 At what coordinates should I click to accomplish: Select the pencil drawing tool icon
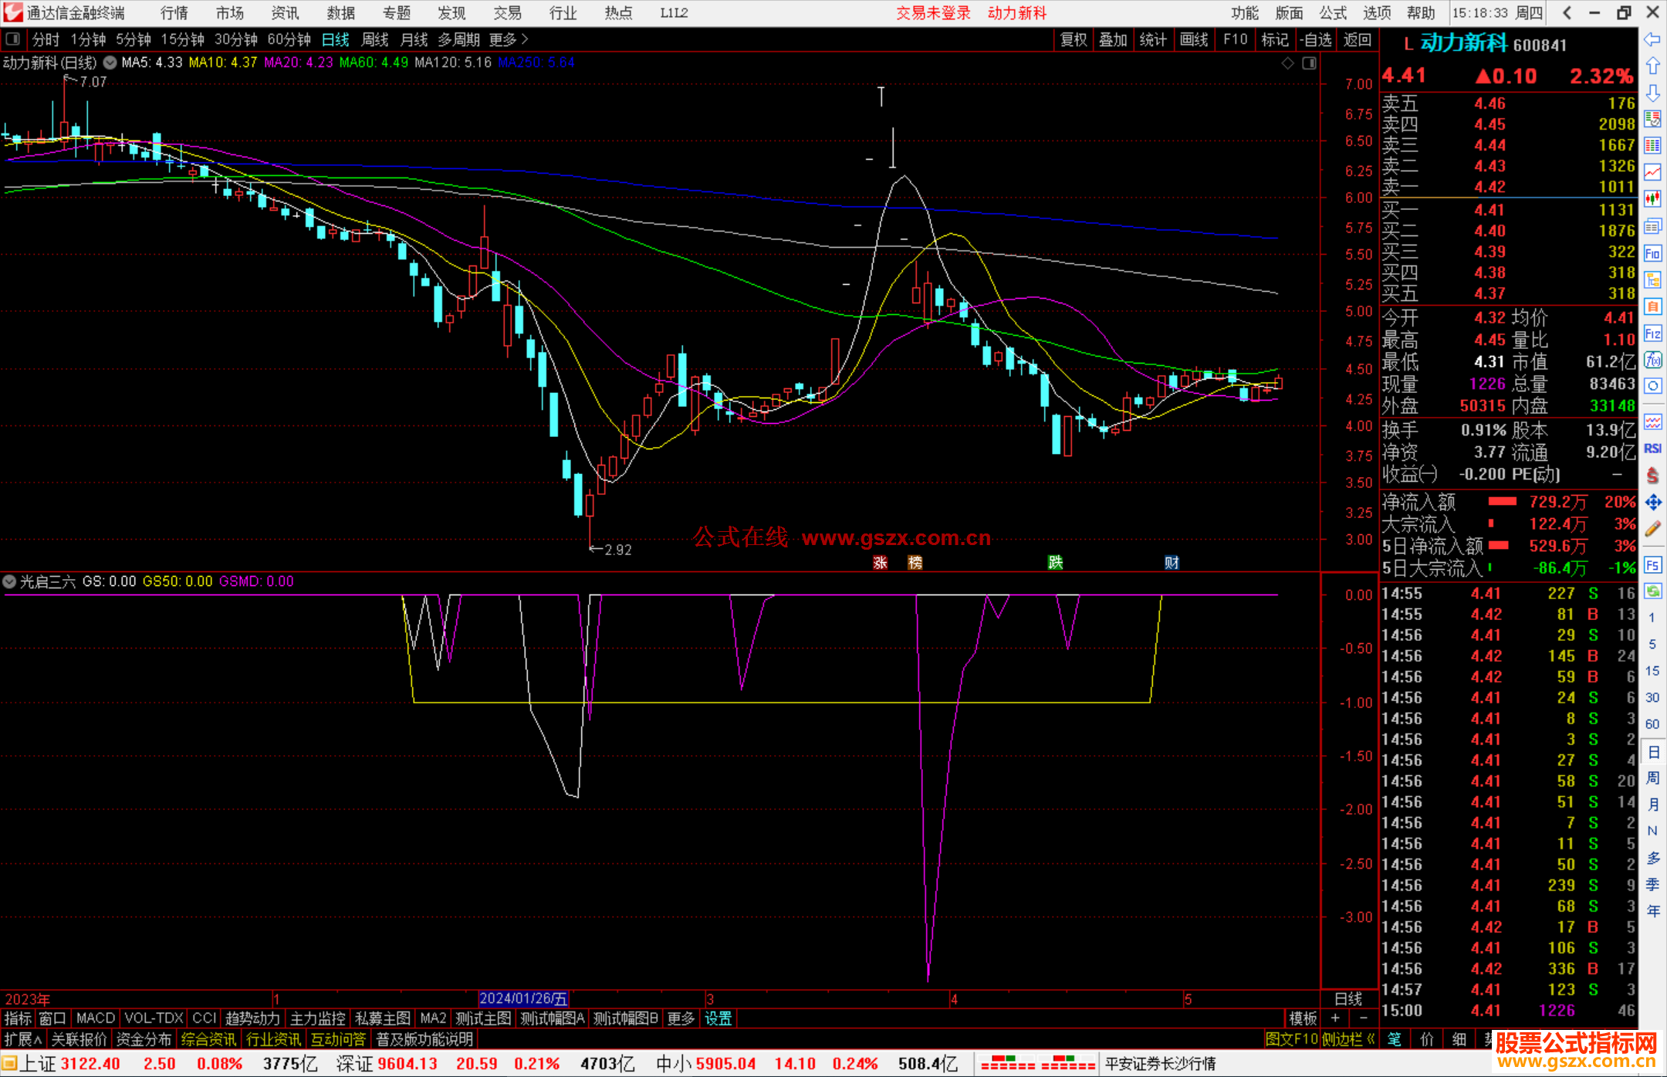pyautogui.click(x=1652, y=530)
